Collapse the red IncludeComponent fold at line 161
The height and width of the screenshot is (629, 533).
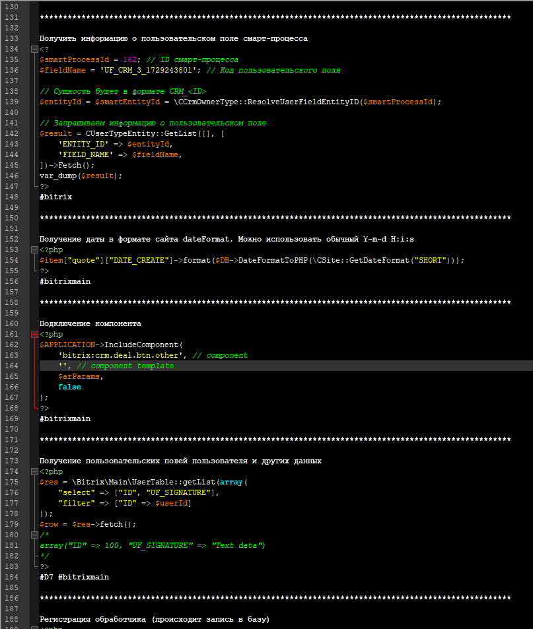coord(34,335)
